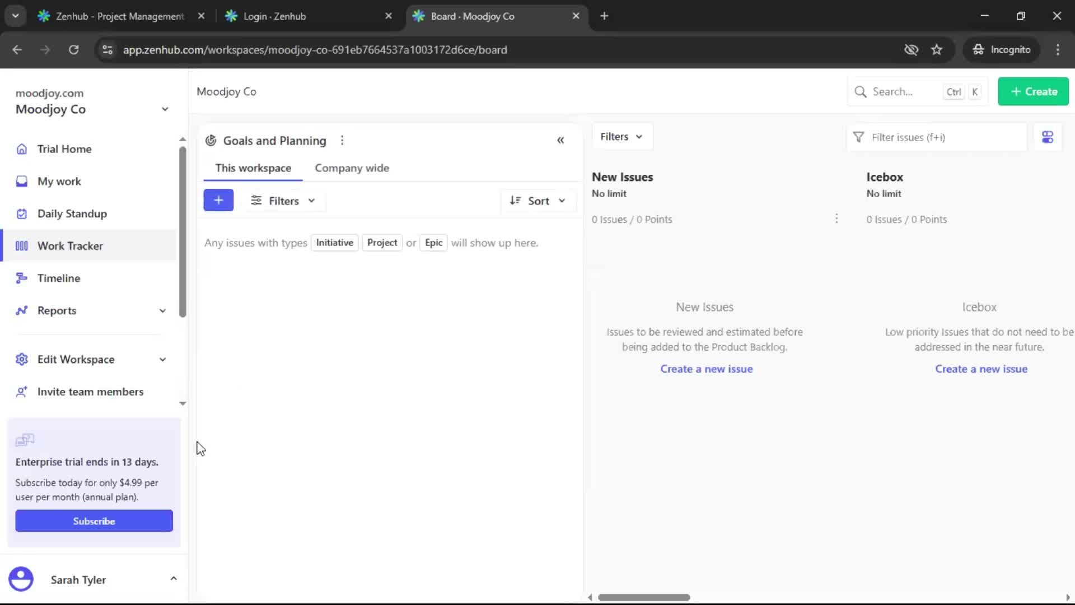Click the My work icon

[21, 181]
